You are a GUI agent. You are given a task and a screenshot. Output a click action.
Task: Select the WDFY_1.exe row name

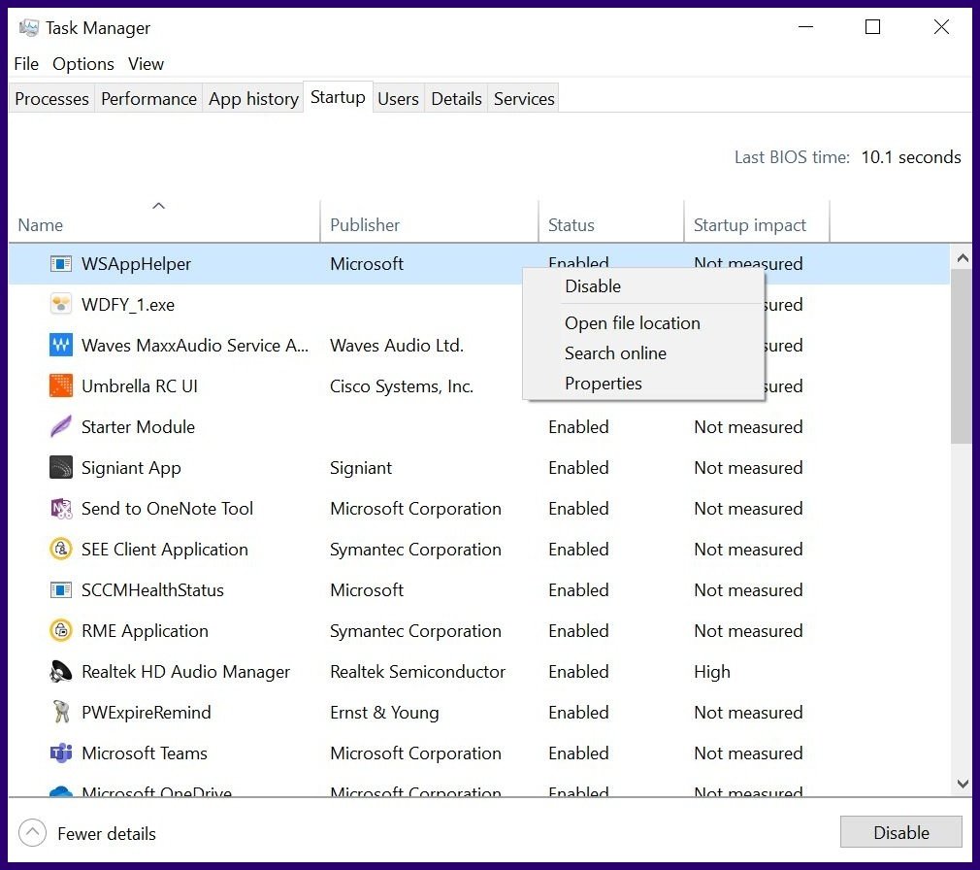point(128,305)
